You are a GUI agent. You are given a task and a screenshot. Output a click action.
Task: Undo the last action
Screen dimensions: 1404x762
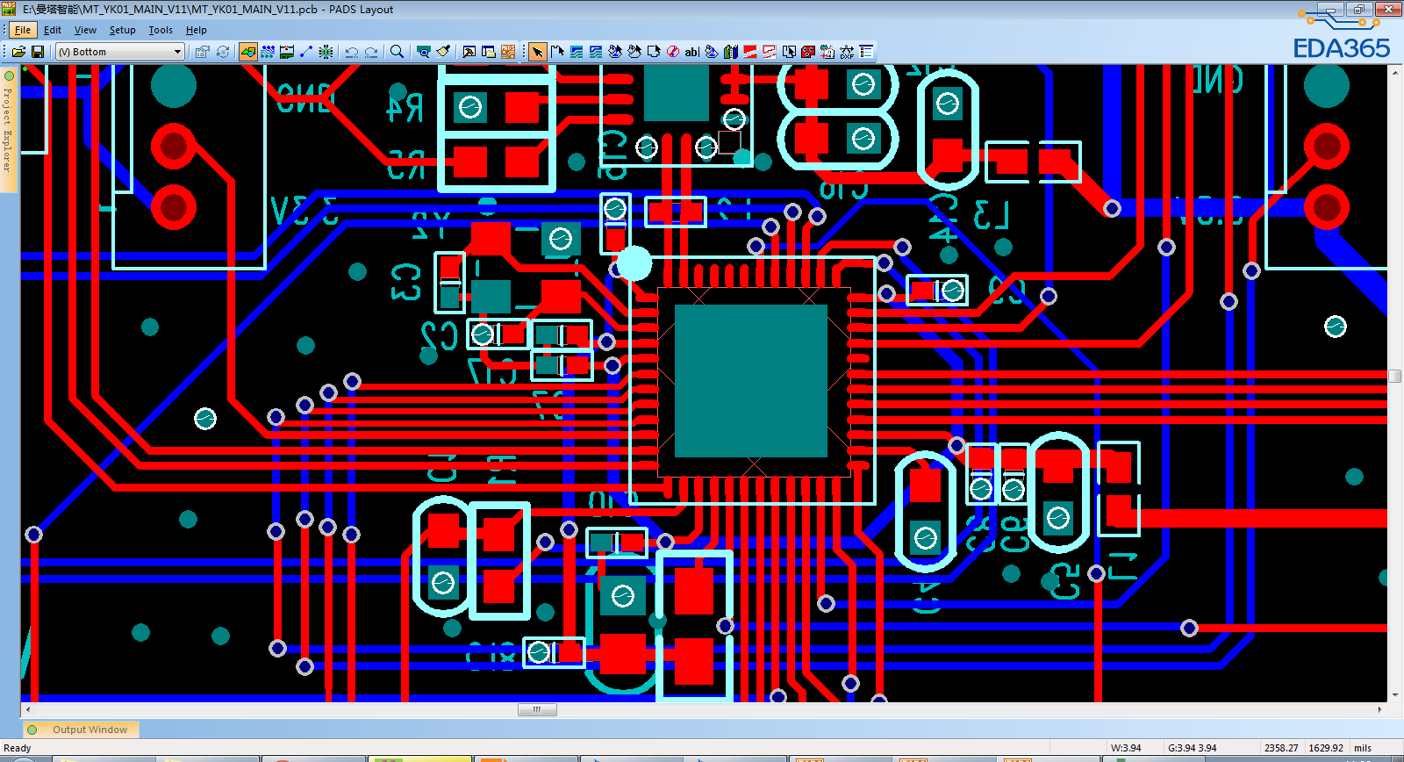(352, 52)
